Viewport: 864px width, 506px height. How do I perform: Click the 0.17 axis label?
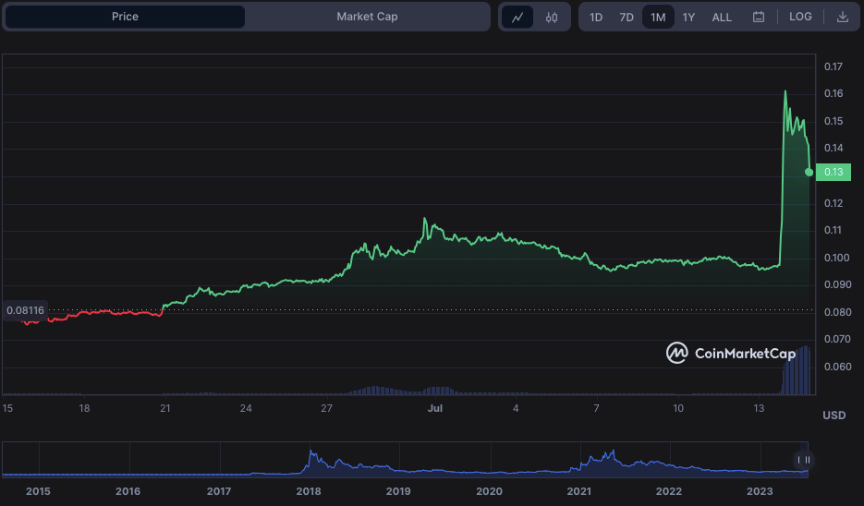[x=834, y=66]
